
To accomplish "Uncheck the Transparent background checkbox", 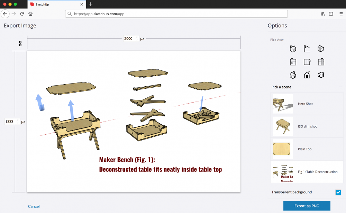I will (338, 192).
